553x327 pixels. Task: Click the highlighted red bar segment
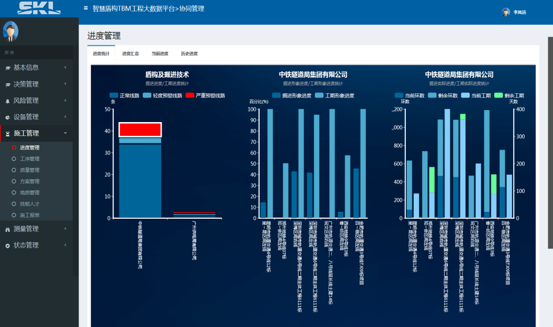coord(140,130)
